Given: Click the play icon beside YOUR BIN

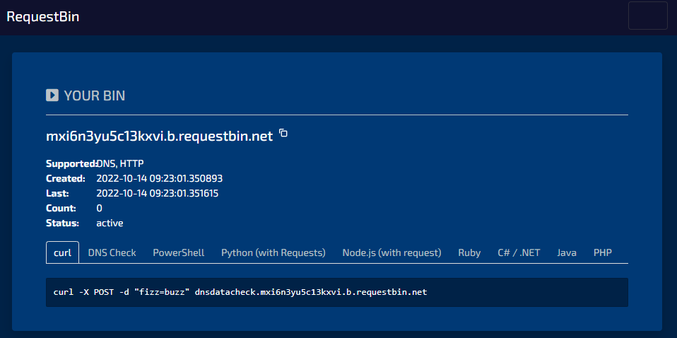Looking at the screenshot, I should pos(52,95).
